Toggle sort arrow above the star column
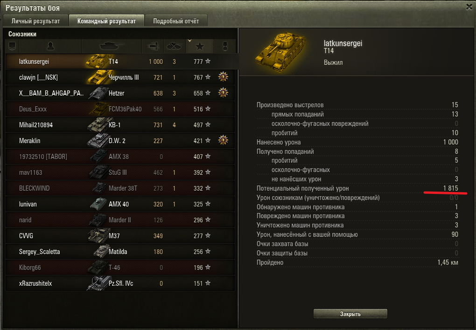Screen dimensions: 476x330 [x=189, y=41]
